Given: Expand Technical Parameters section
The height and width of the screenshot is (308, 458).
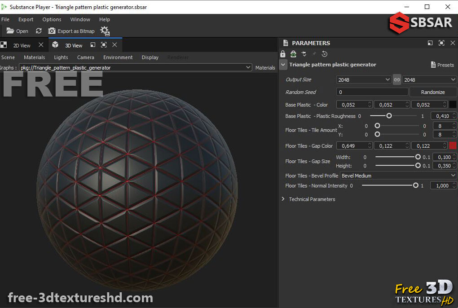Looking at the screenshot, I should pos(283,199).
